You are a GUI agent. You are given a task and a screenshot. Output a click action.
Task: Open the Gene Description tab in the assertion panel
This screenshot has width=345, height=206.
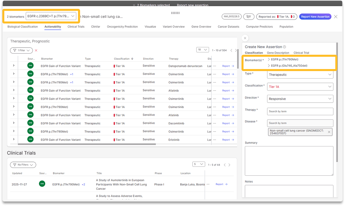tap(278, 53)
